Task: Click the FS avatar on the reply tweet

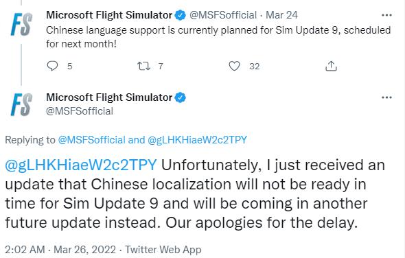Action: [x=22, y=104]
